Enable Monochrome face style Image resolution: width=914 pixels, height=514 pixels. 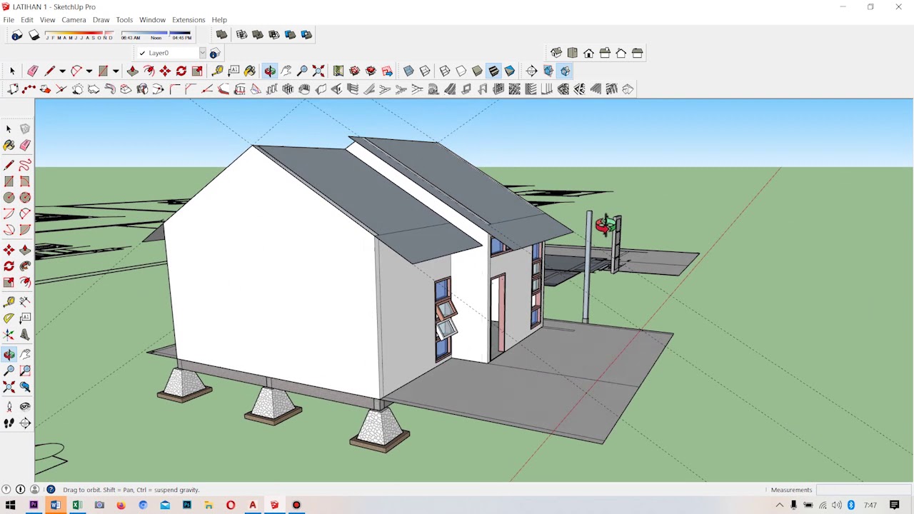click(x=510, y=71)
